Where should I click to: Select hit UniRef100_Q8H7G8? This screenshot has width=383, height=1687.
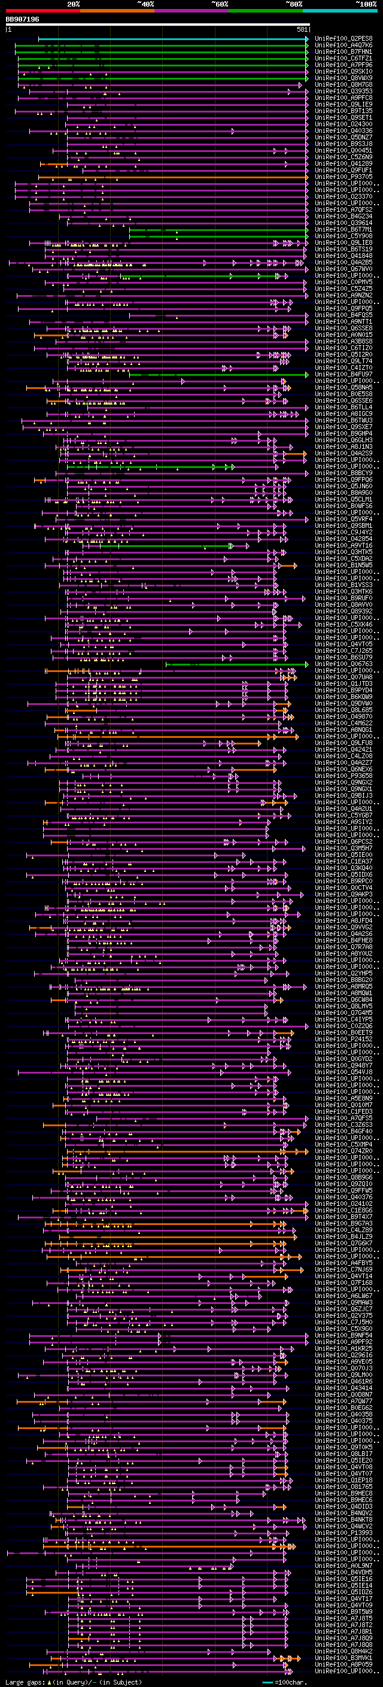point(343,84)
